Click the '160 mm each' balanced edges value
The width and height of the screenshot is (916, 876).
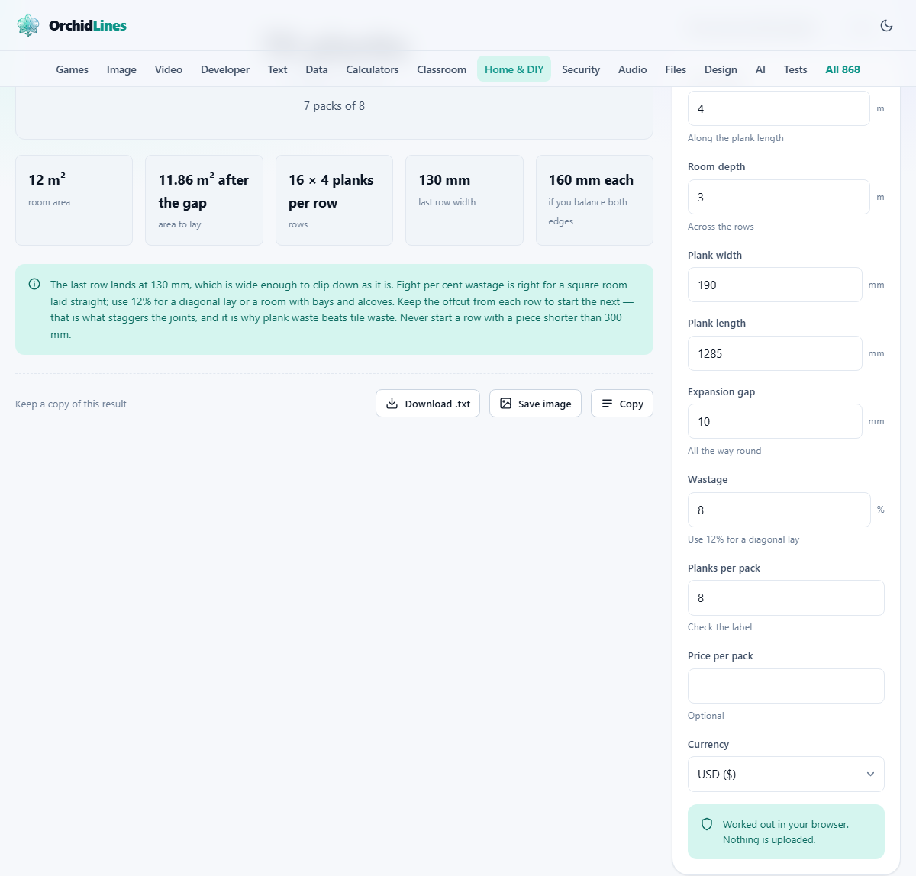(591, 180)
